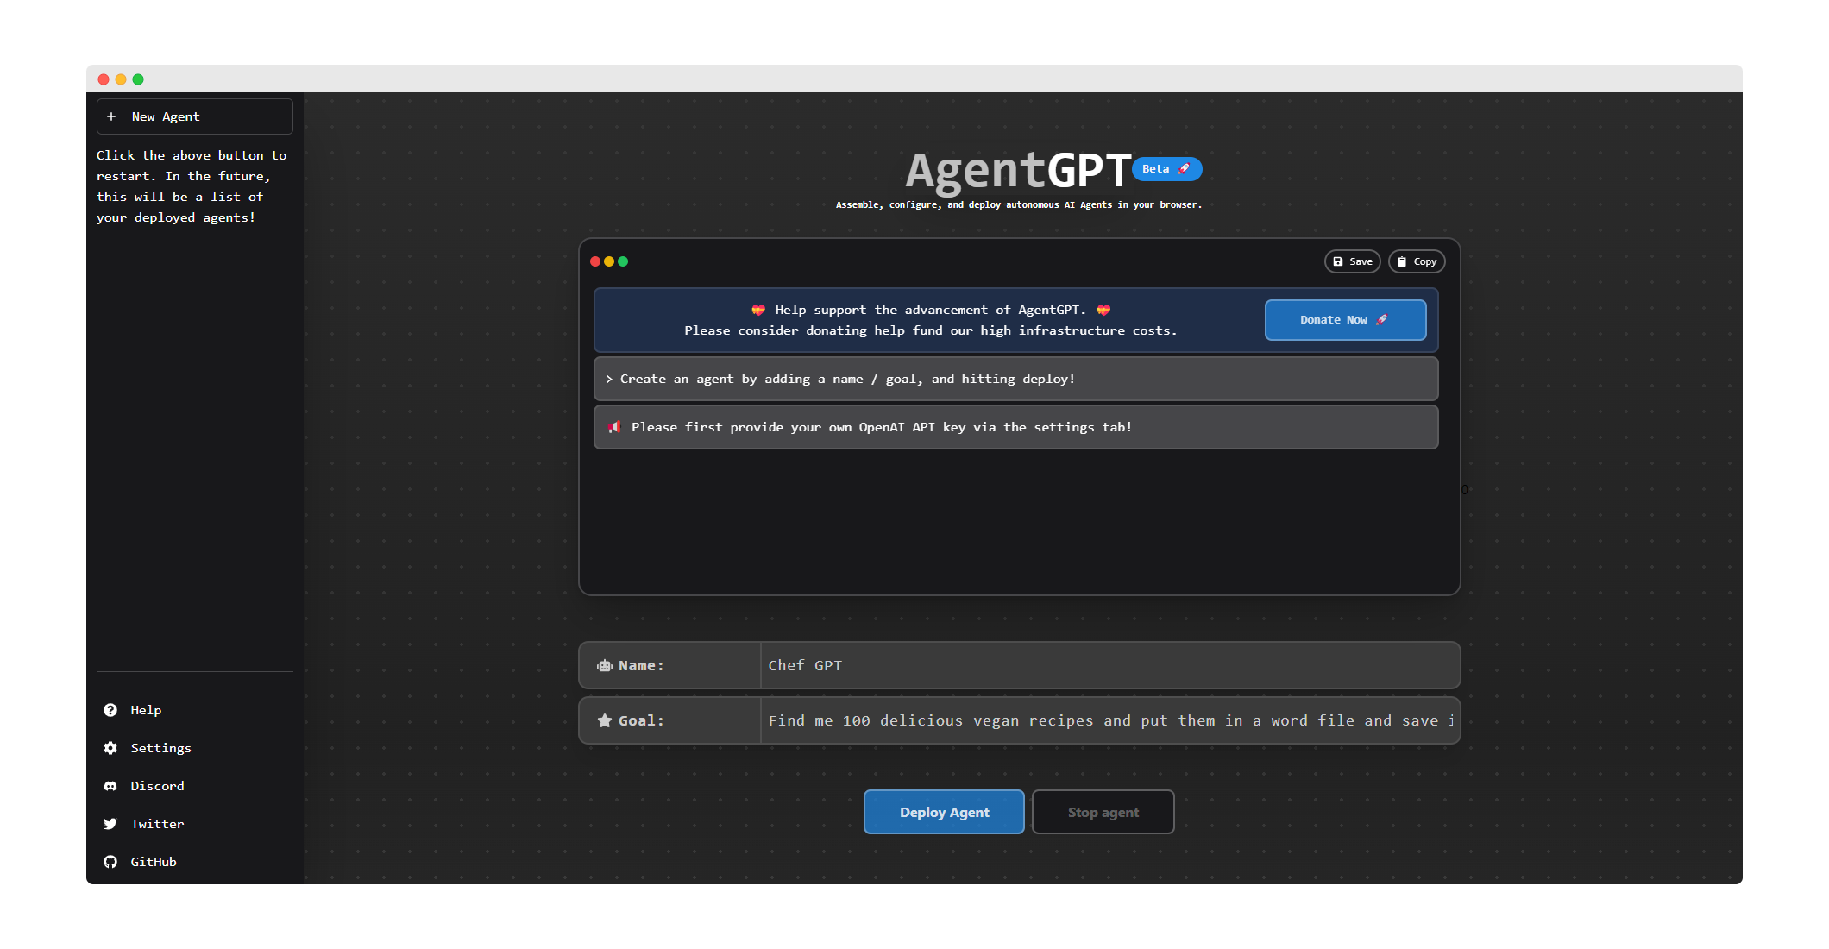Image resolution: width=1829 pixels, height=949 pixels.
Task: Click the 'Click the above button to restart' sidebar text
Action: tap(192, 186)
